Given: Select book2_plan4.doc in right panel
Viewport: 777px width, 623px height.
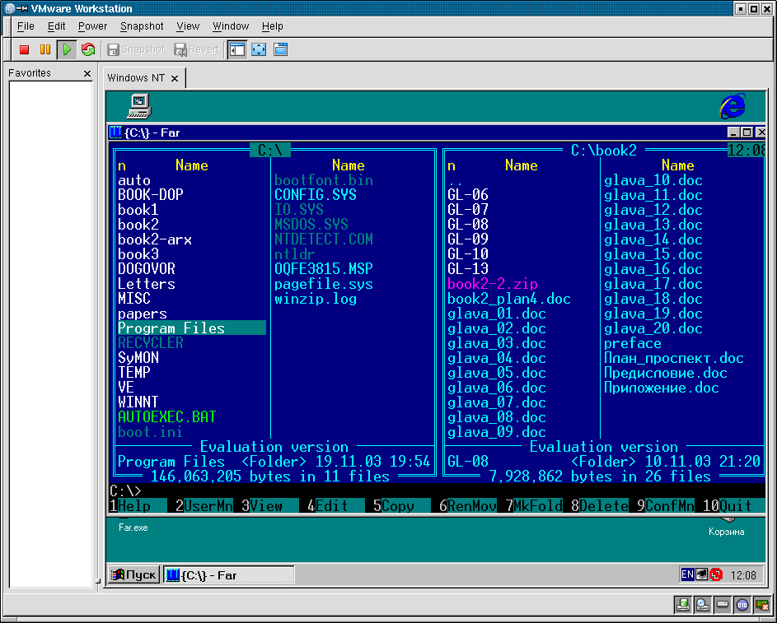Looking at the screenshot, I should tap(509, 299).
